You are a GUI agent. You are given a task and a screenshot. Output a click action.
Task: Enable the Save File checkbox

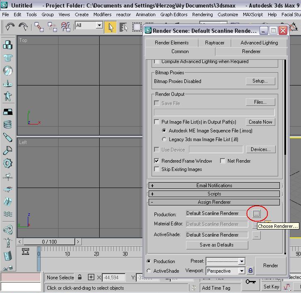click(x=157, y=103)
